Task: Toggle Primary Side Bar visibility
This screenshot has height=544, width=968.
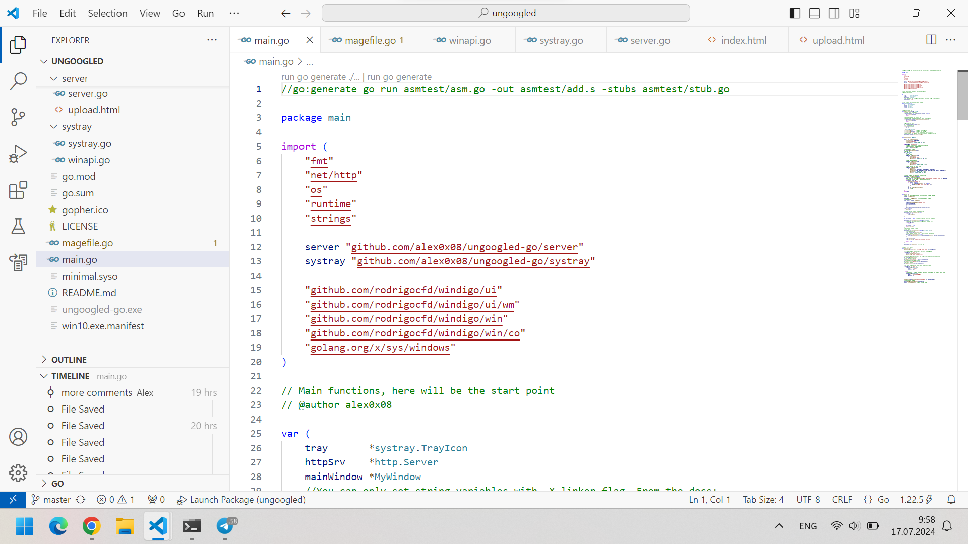Action: [x=795, y=13]
